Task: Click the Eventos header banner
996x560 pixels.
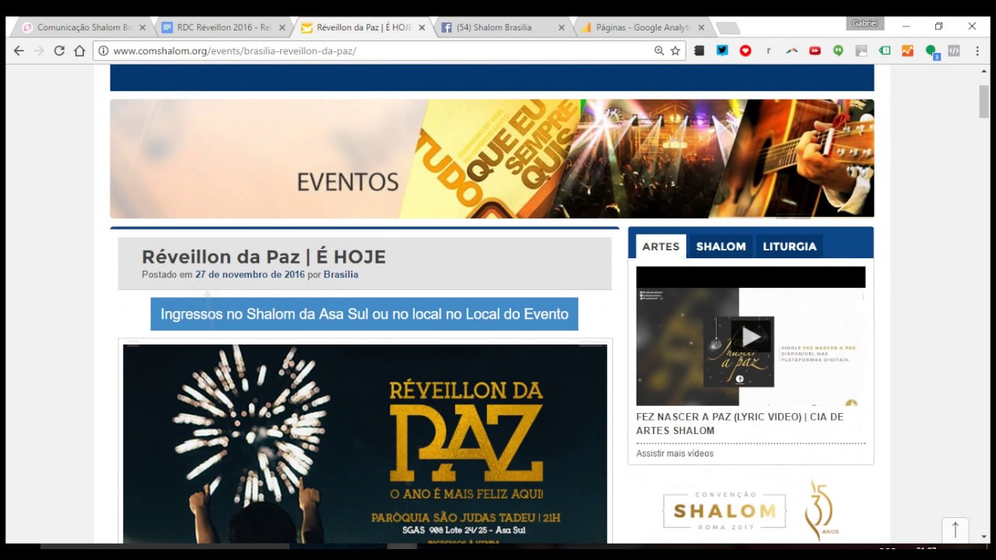Action: pos(492,159)
